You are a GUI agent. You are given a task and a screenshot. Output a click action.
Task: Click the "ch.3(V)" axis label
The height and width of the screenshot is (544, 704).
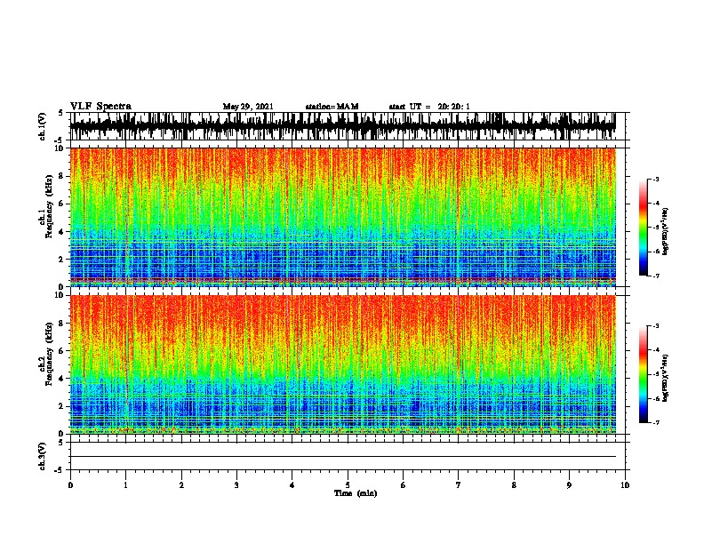(42, 456)
